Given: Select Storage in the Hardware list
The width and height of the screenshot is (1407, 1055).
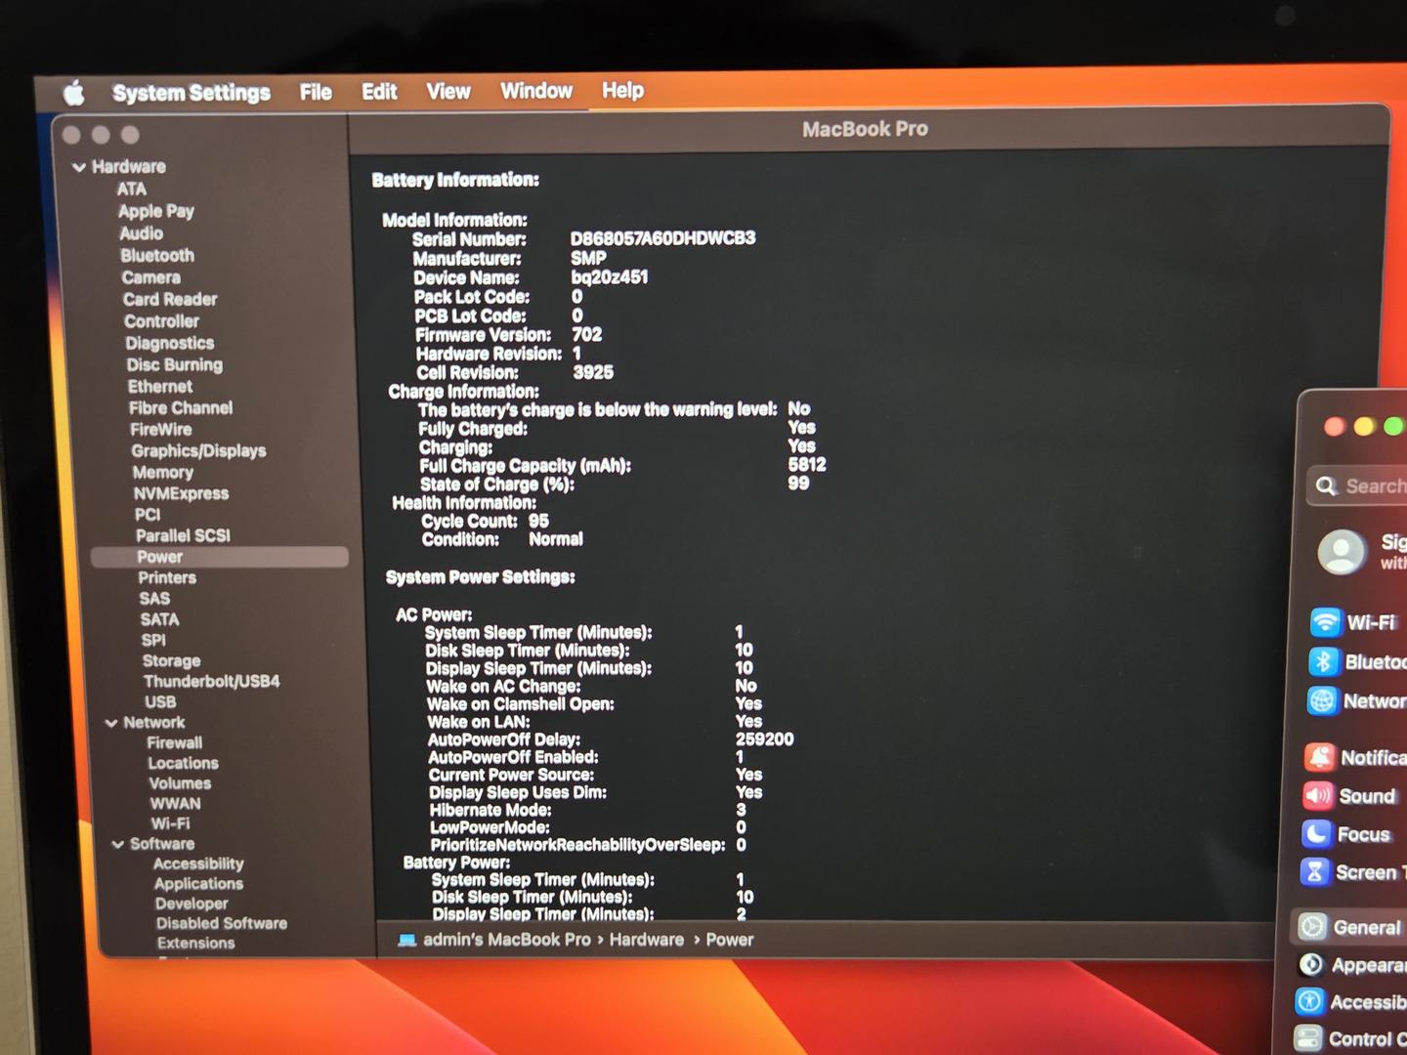Looking at the screenshot, I should pos(171,661).
